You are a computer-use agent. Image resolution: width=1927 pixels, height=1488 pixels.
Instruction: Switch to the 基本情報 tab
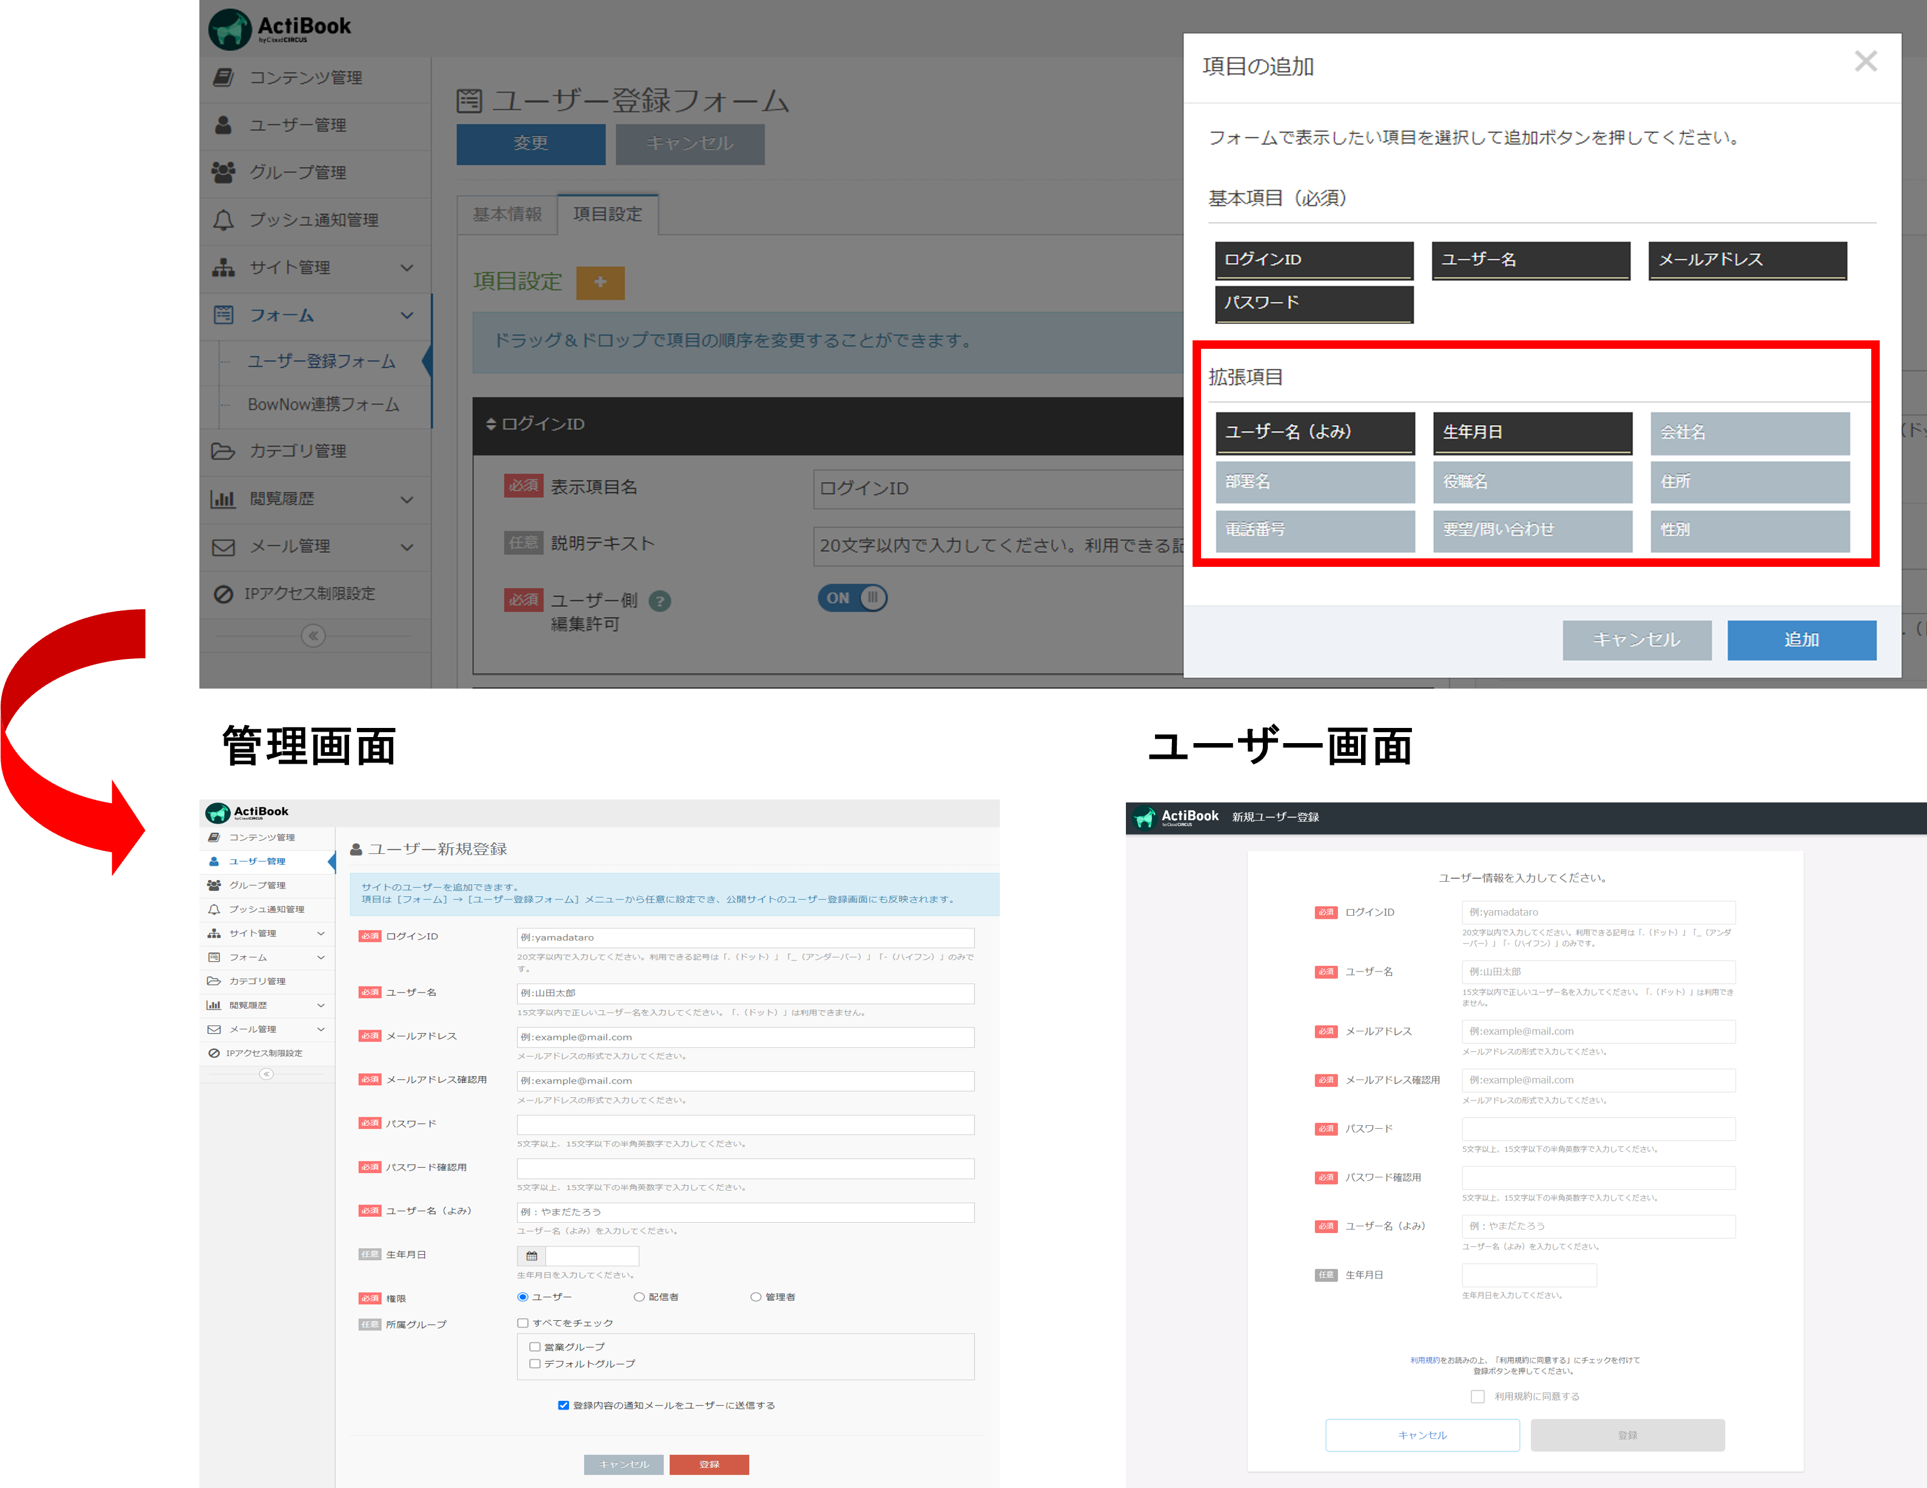507,214
